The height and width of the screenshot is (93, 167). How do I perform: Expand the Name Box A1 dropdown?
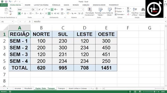(13, 21)
